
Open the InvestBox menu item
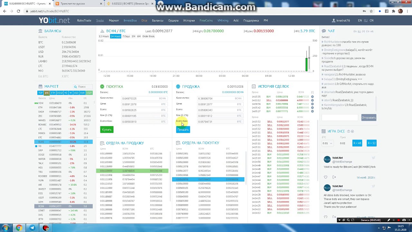click(130, 21)
